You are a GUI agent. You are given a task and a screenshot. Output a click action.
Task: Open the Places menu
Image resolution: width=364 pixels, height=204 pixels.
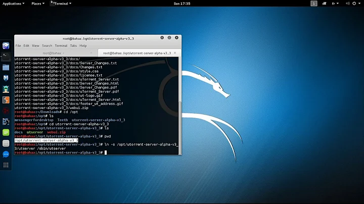(38, 4)
